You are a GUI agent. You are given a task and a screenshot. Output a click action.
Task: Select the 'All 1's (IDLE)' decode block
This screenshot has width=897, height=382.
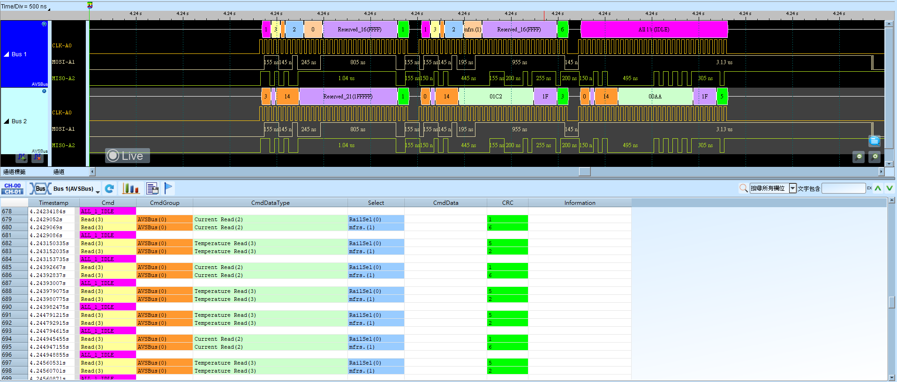pos(654,29)
